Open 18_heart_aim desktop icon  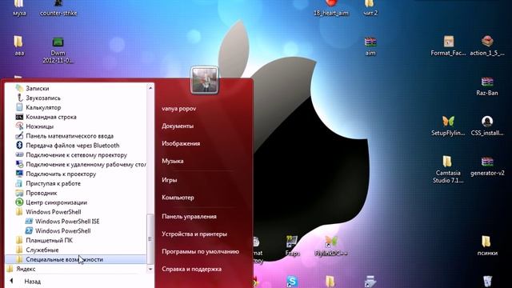[330, 9]
